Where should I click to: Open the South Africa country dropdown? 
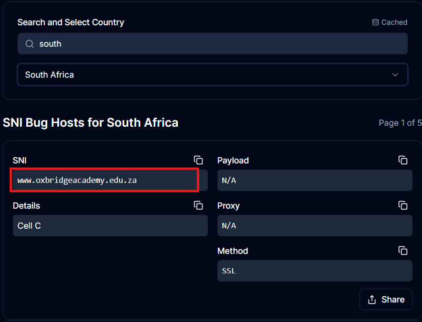pos(212,75)
